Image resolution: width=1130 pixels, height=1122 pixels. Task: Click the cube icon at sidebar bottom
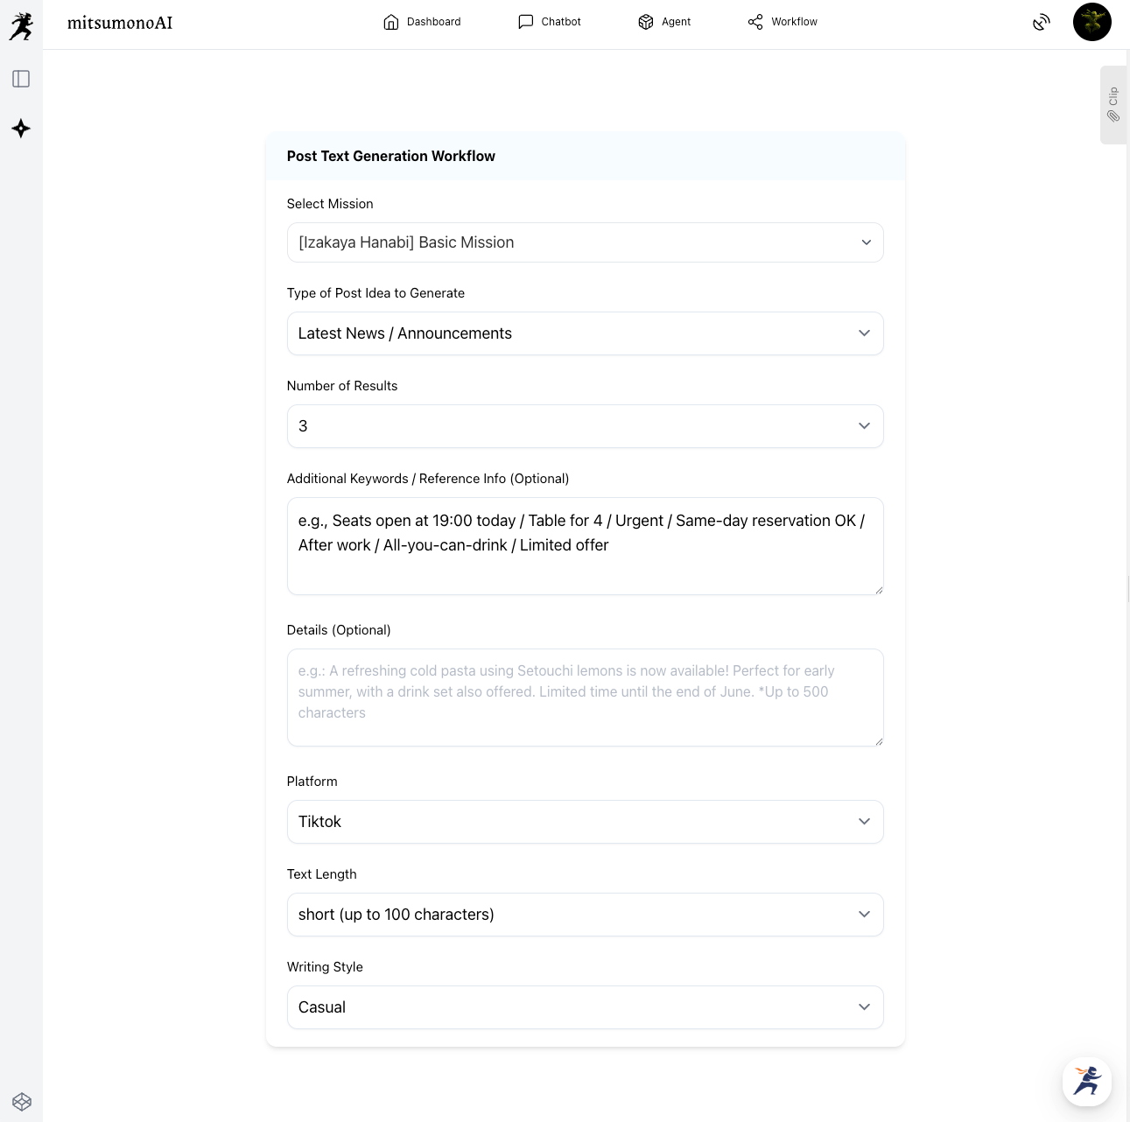coord(22,1101)
